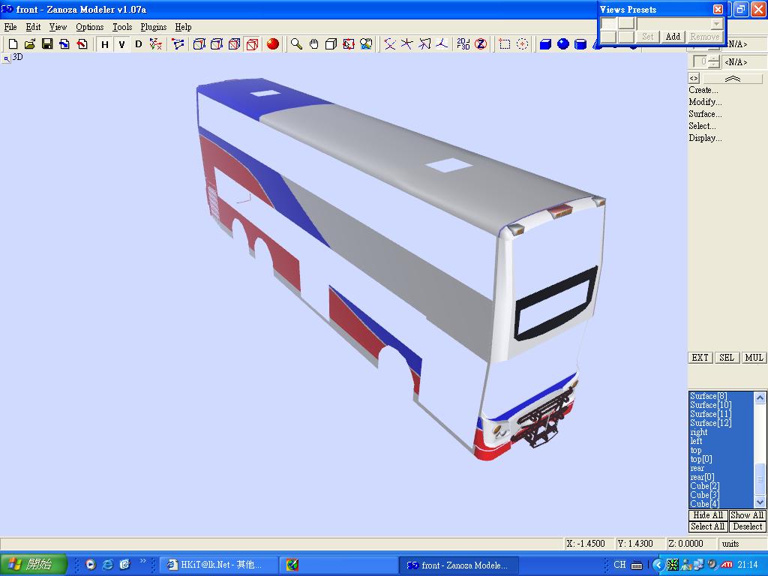This screenshot has width=768, height=576.
Task: Toggle the SEL mode button
Action: (726, 358)
